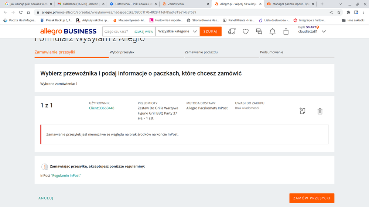
Task: Open Chrome side panel icon
Action: tap(356, 12)
